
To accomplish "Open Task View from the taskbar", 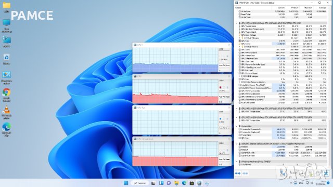I will click(x=153, y=183).
